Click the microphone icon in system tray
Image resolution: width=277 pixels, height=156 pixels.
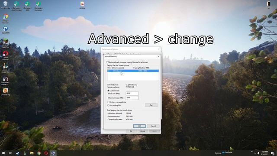click(258, 153)
